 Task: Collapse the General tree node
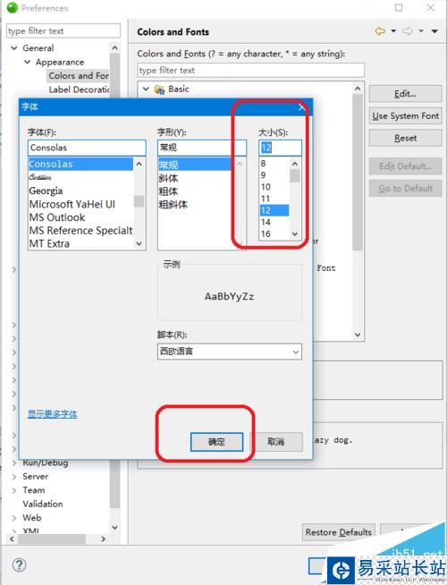pos(14,48)
